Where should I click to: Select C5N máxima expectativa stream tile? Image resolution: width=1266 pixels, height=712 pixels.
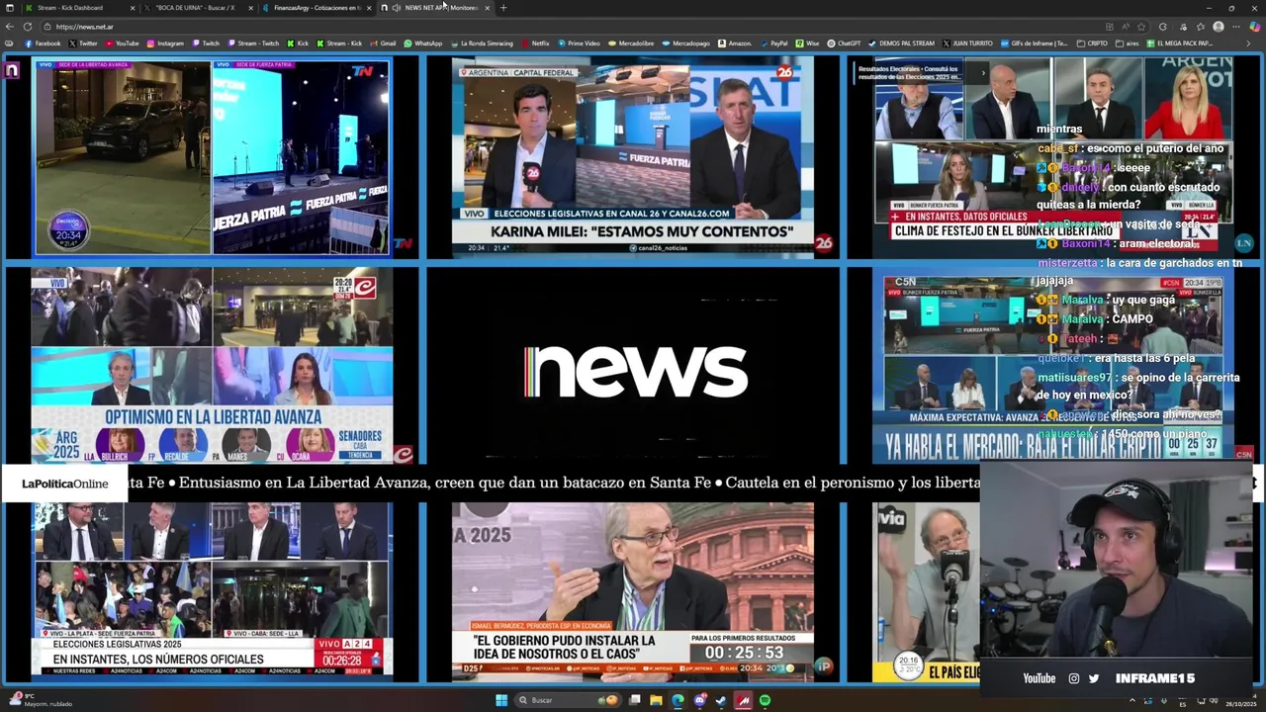[1053, 365]
